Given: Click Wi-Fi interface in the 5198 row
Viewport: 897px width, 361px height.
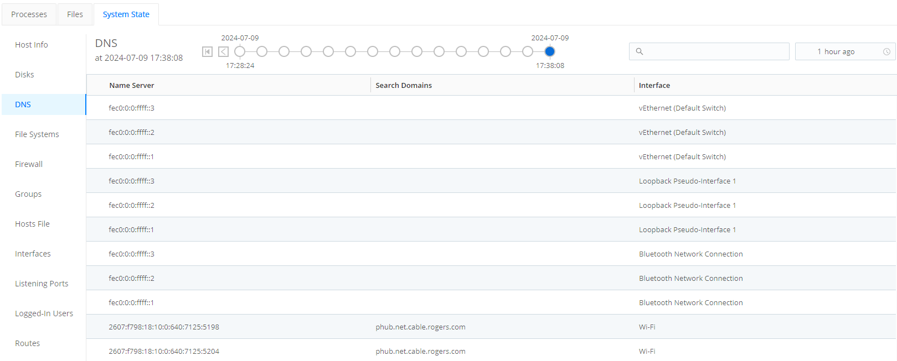Looking at the screenshot, I should (x=647, y=327).
